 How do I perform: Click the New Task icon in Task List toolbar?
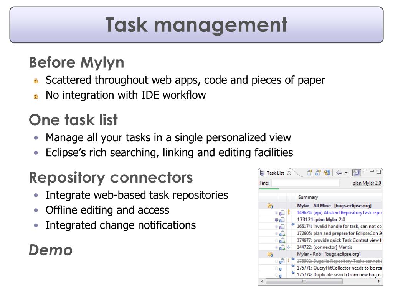click(x=310, y=173)
